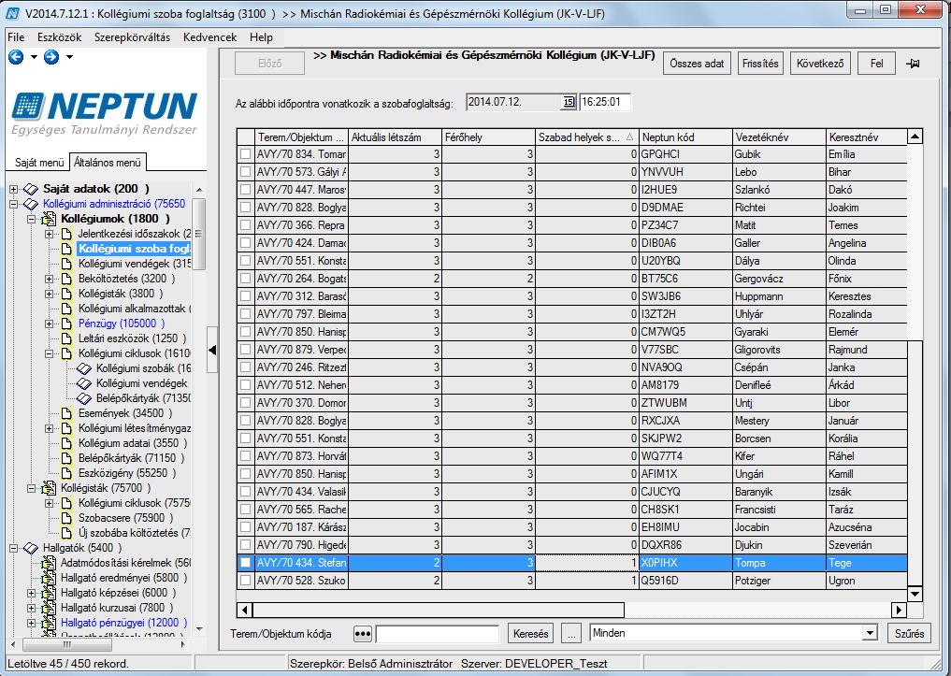Click the Szobacsere (75900) page icon
951x676 pixels.
pyautogui.click(x=66, y=518)
